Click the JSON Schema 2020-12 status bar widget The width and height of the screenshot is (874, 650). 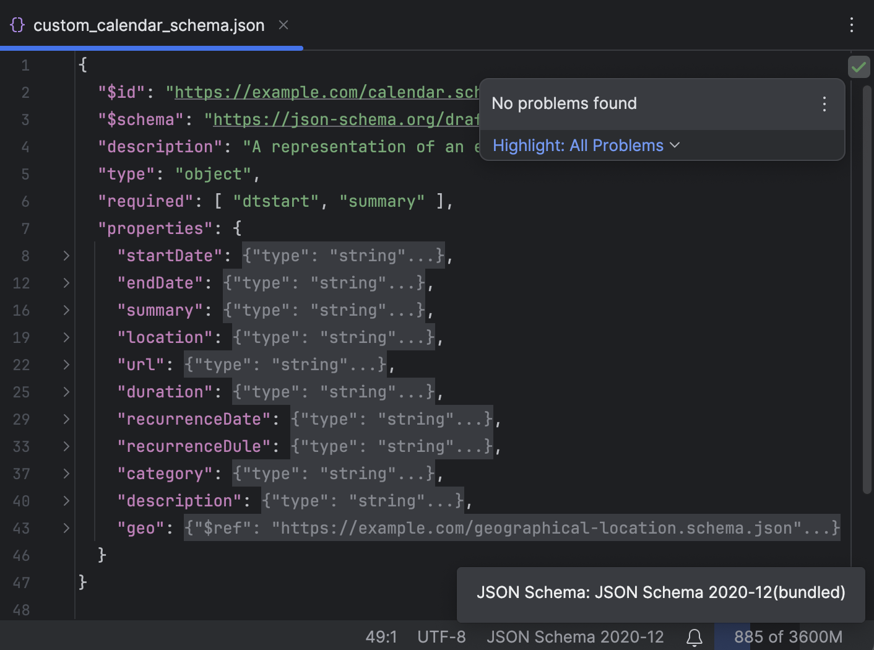[x=575, y=636]
